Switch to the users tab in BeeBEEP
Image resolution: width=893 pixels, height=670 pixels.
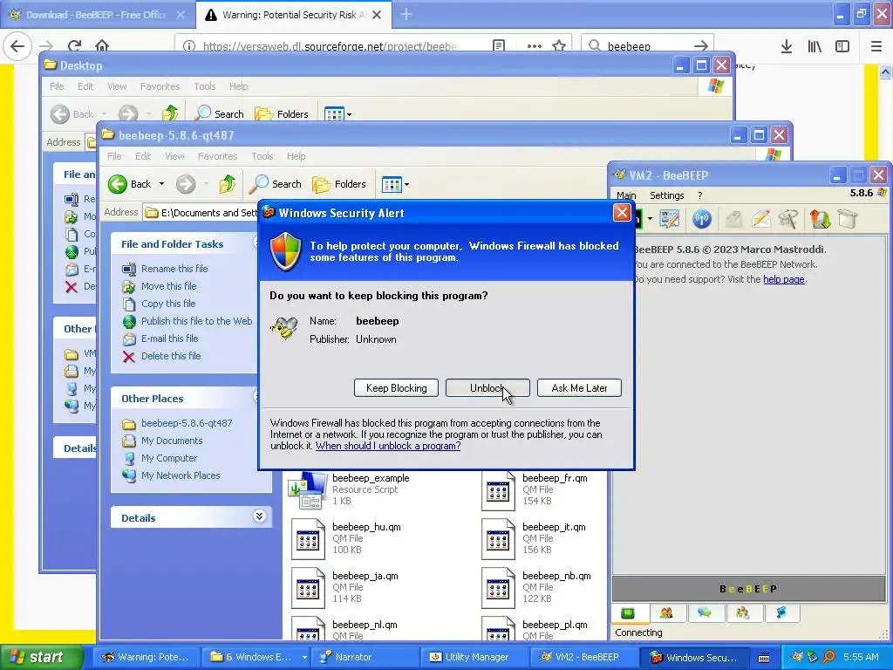coord(666,613)
